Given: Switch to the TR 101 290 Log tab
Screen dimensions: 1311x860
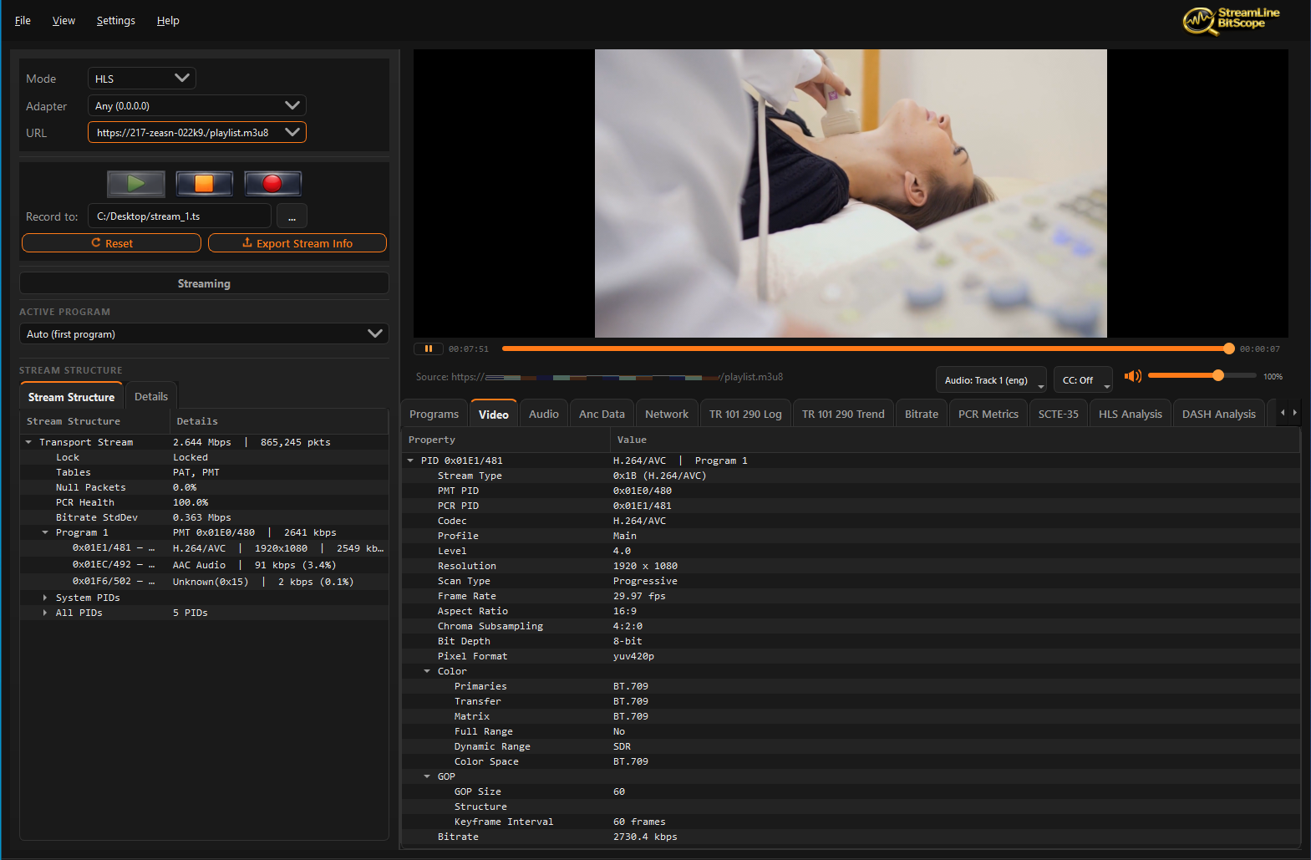Looking at the screenshot, I should click(x=745, y=414).
